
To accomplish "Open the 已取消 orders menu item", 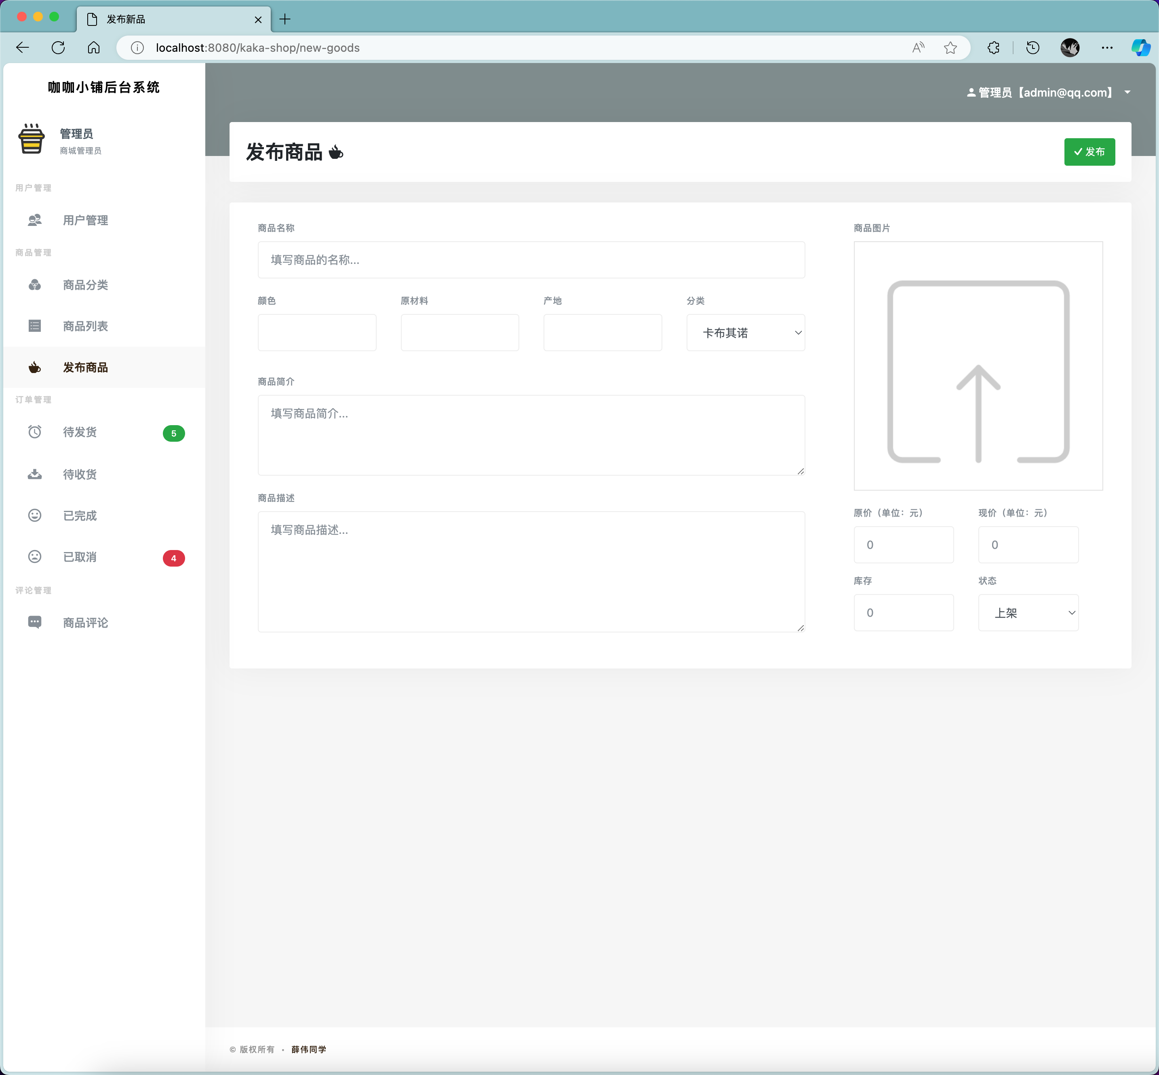I will (x=80, y=557).
